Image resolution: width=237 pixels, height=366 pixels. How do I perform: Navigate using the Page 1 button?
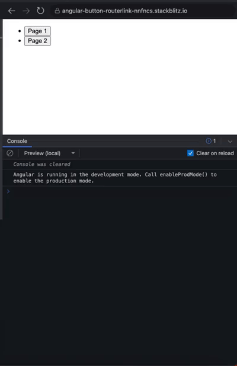point(37,31)
